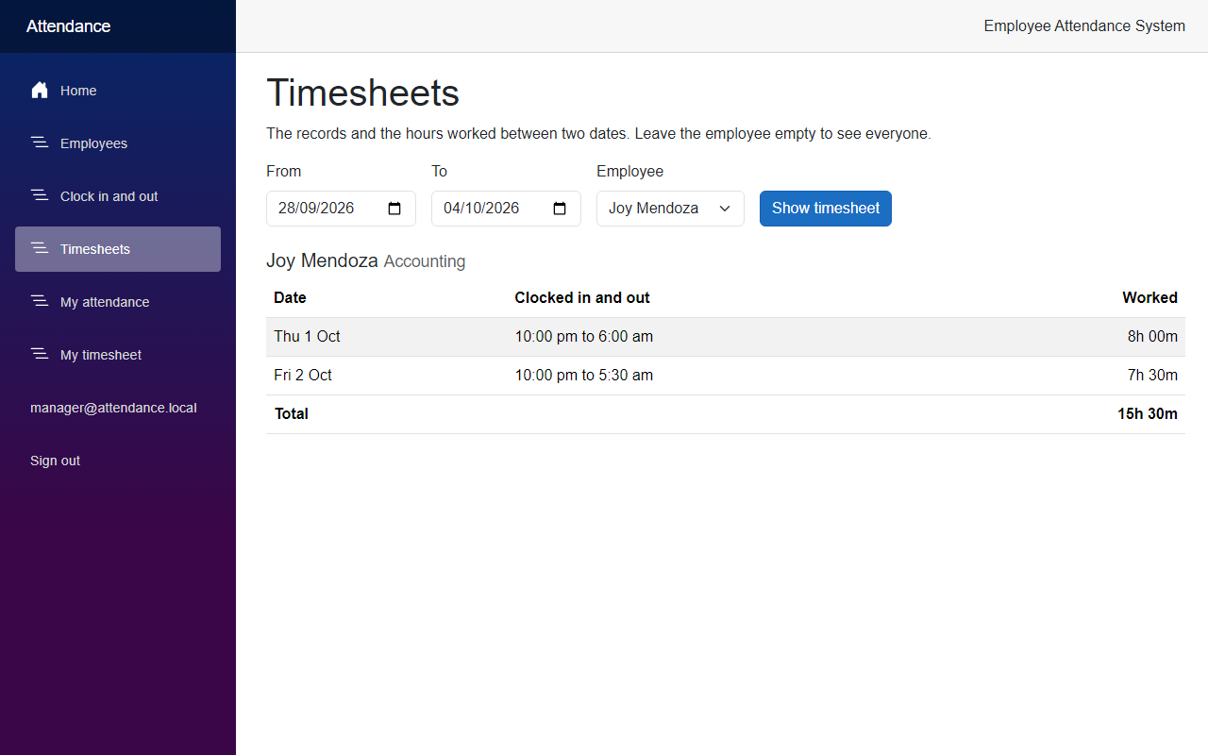Open My timesheet page

pyautogui.click(x=118, y=355)
